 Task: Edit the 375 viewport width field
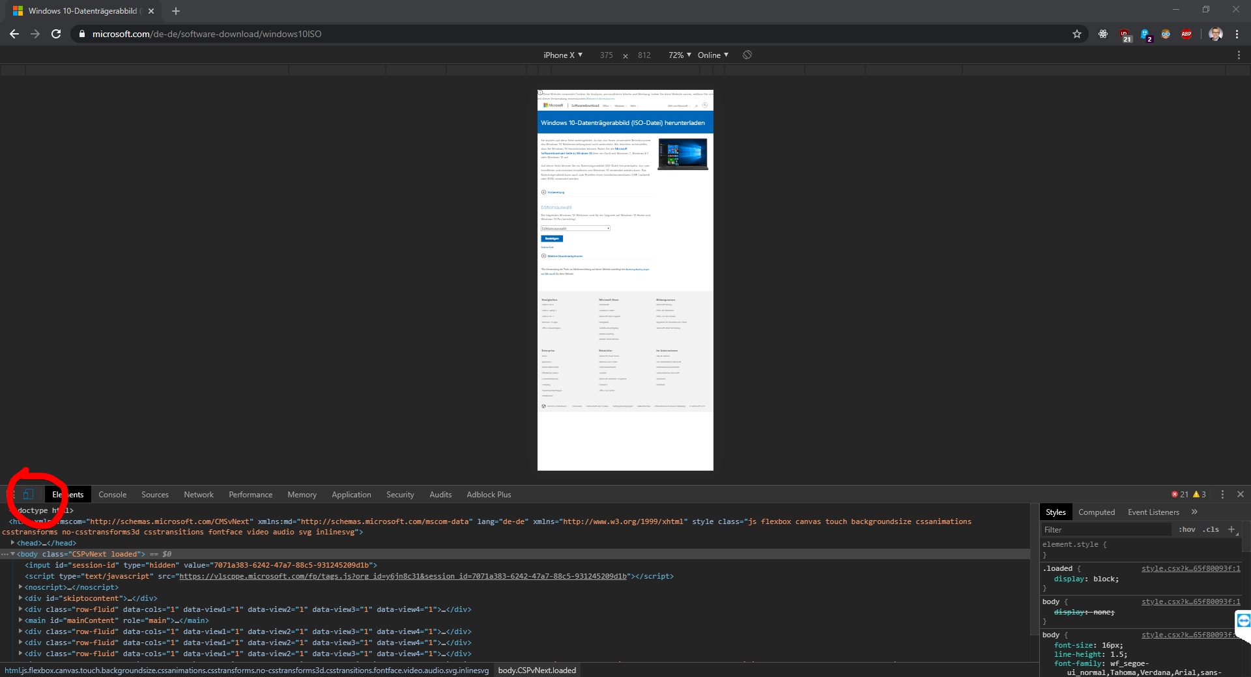607,55
